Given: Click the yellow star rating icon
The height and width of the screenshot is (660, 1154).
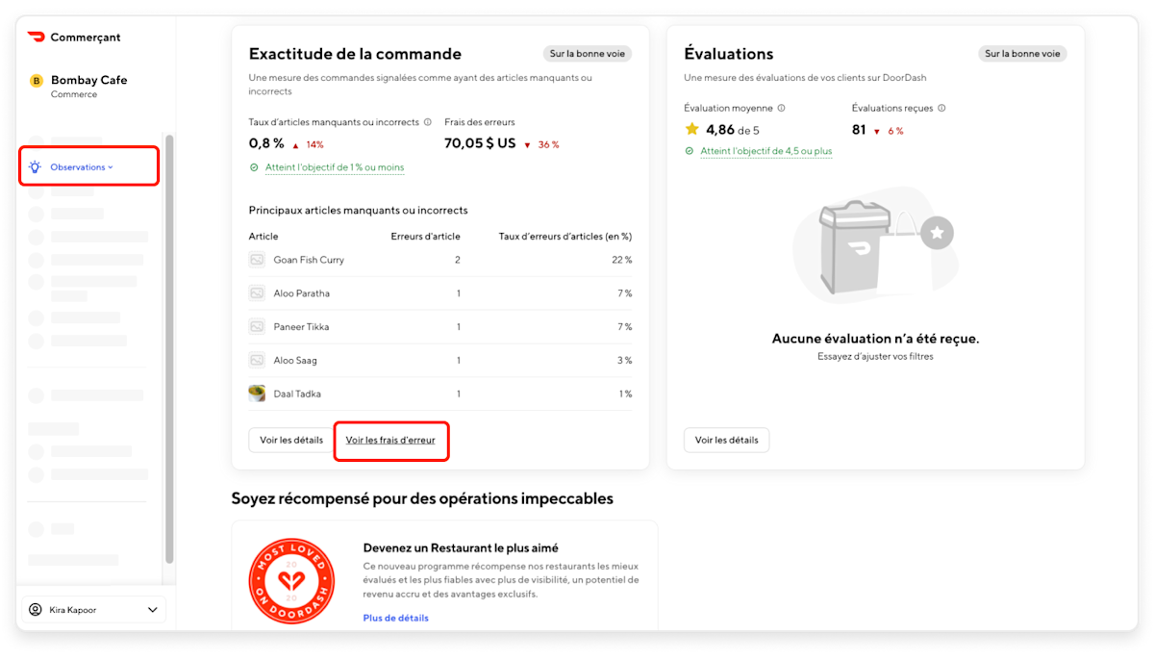Looking at the screenshot, I should tap(691, 129).
